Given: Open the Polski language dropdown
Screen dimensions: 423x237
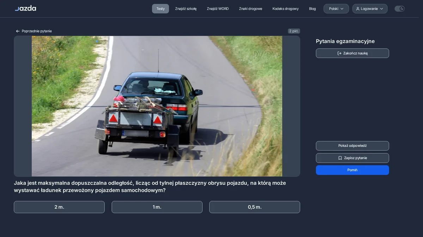Looking at the screenshot, I should (336, 9).
